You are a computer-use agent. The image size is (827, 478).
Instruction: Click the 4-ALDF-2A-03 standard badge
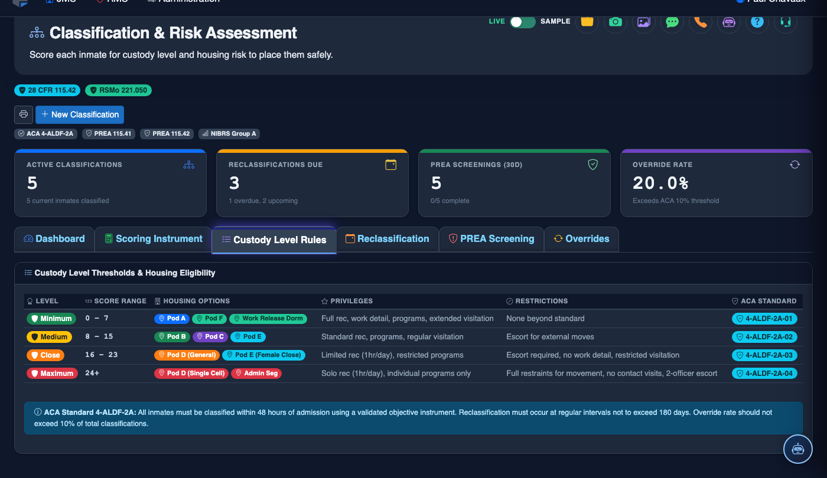[x=764, y=355]
